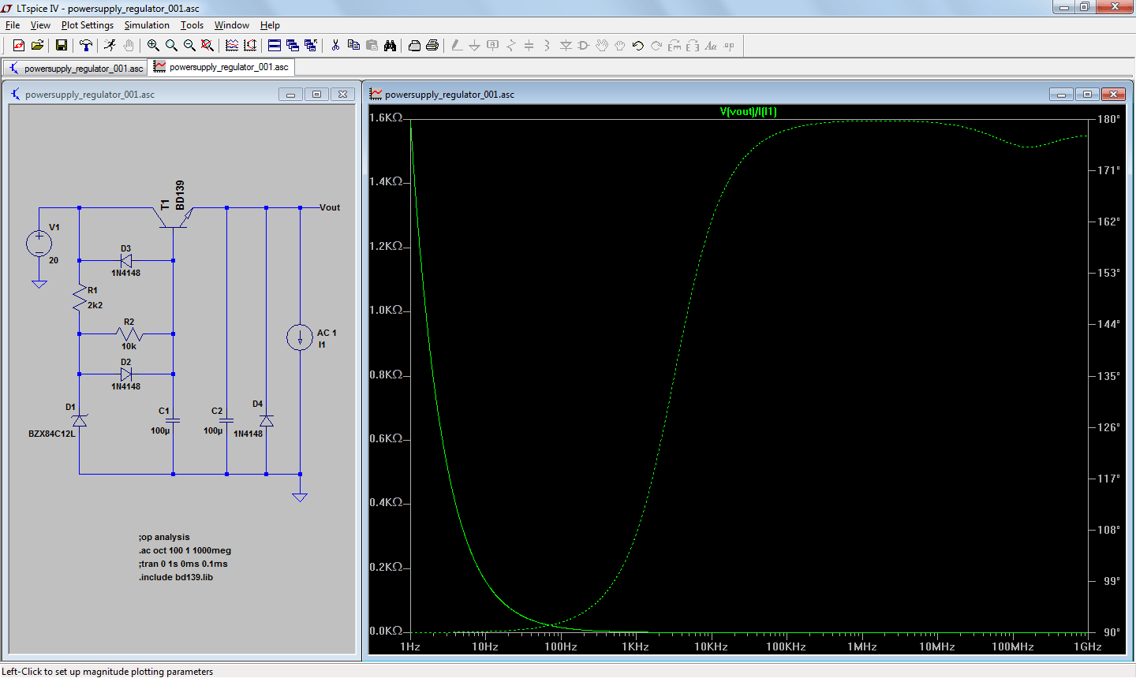Select the Text annotation Aa tool
This screenshot has height=678, width=1136.
(708, 45)
